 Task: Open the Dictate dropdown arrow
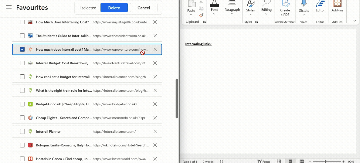pos(304,15)
